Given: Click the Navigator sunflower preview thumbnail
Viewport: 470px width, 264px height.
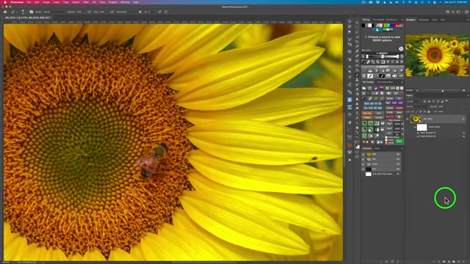Looking at the screenshot, I should click(437, 55).
